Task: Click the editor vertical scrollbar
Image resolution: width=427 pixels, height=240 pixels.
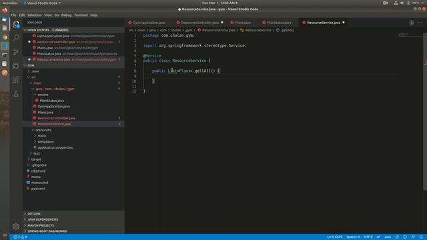Action: 425,111
